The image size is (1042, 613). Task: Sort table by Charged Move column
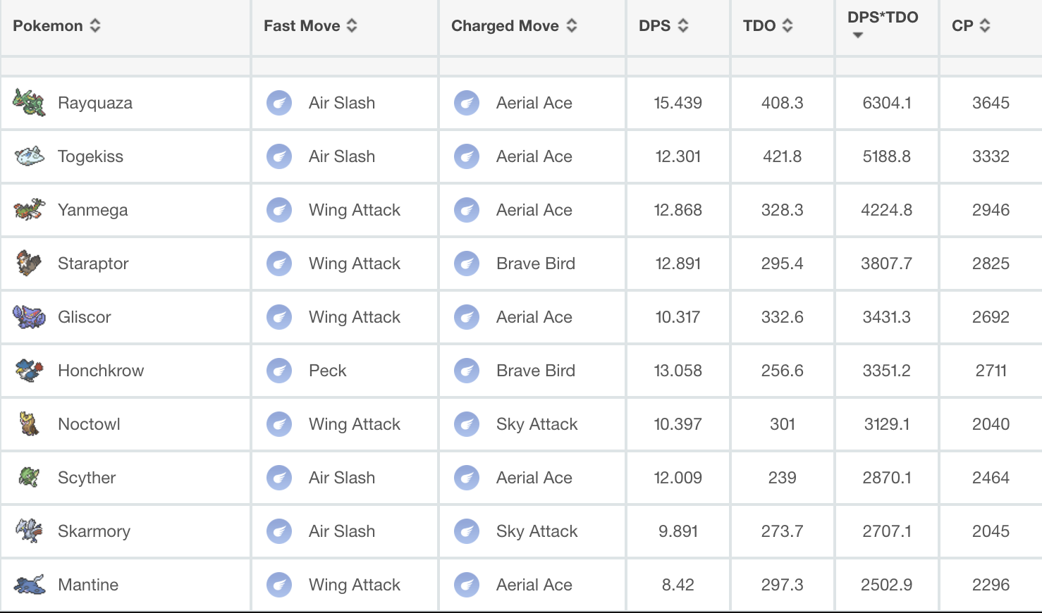tap(514, 26)
